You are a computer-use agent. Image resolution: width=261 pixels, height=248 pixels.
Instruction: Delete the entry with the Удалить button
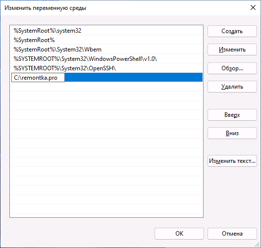pyautogui.click(x=232, y=87)
